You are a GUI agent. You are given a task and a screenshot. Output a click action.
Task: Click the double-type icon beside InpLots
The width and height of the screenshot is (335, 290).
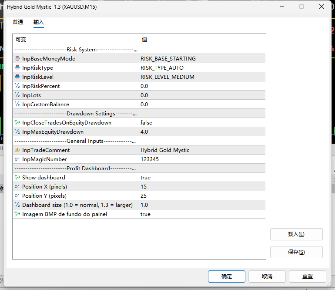point(17,95)
